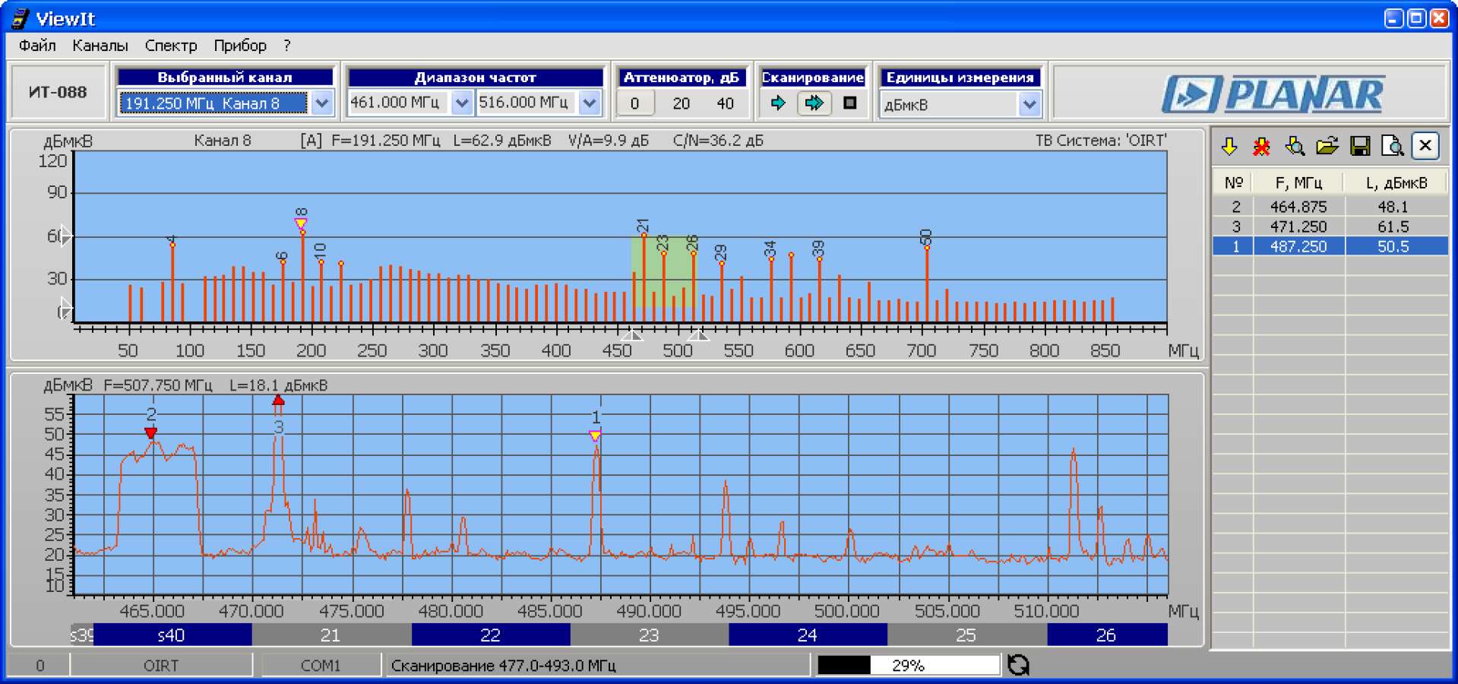Select channel 25 in bottom channel bar
Viewport: 1458px width, 684px height.
[966, 635]
